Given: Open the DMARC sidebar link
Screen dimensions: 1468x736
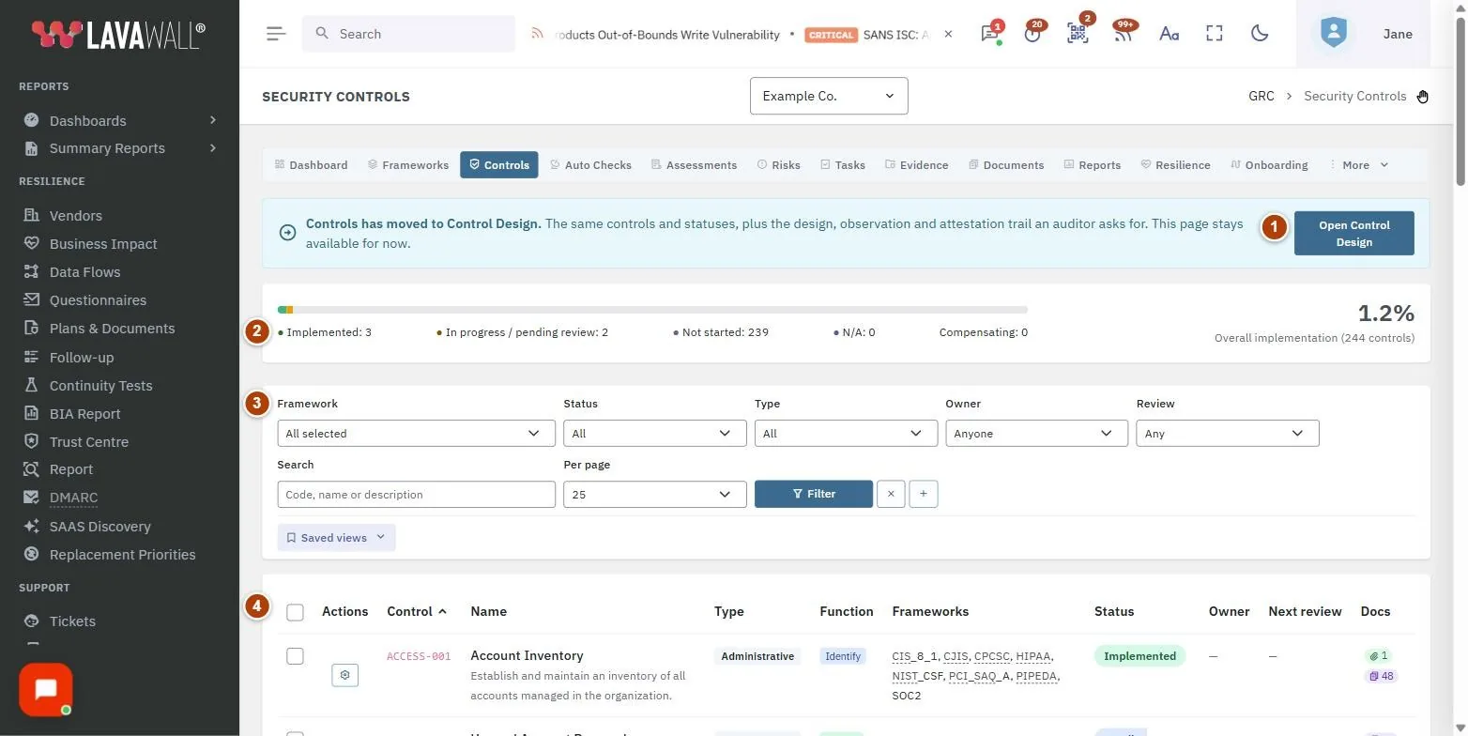Looking at the screenshot, I should (73, 498).
